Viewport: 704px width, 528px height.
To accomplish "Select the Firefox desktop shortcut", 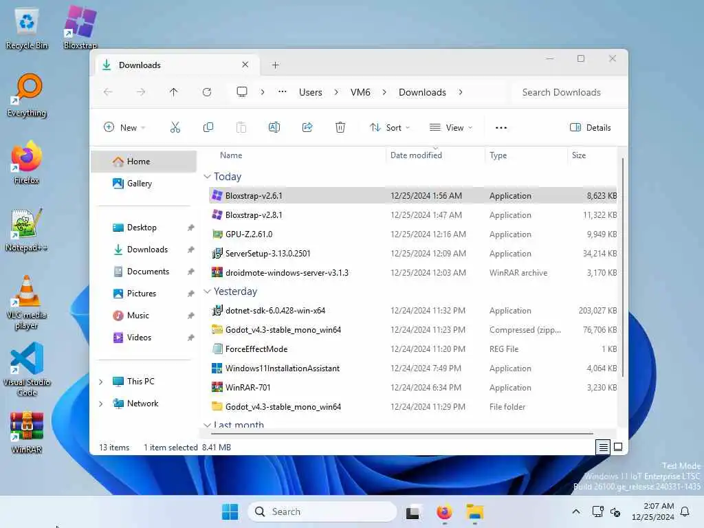I will [x=27, y=162].
